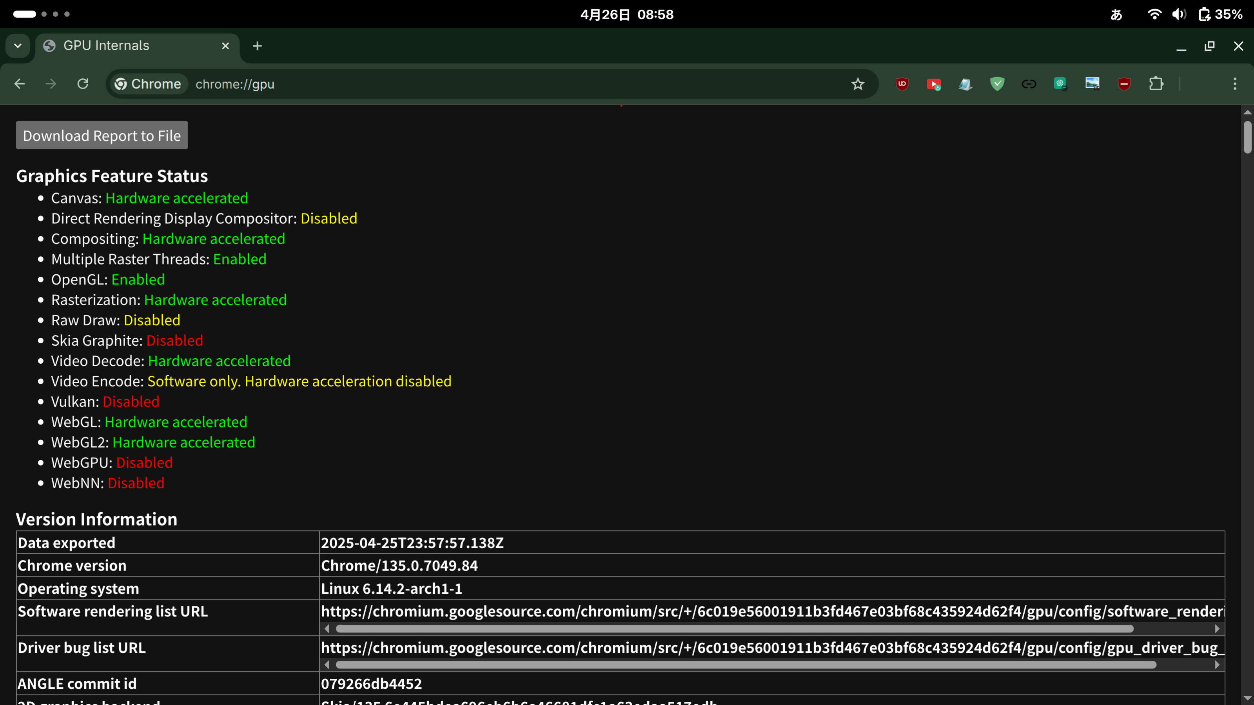Reload the chrome://gpu page

click(x=83, y=84)
